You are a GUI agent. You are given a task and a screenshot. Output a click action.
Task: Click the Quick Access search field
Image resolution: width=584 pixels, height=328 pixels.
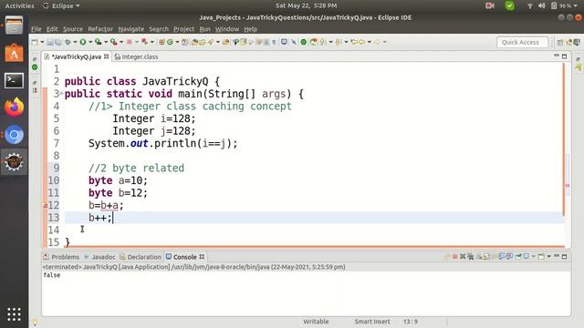(522, 43)
